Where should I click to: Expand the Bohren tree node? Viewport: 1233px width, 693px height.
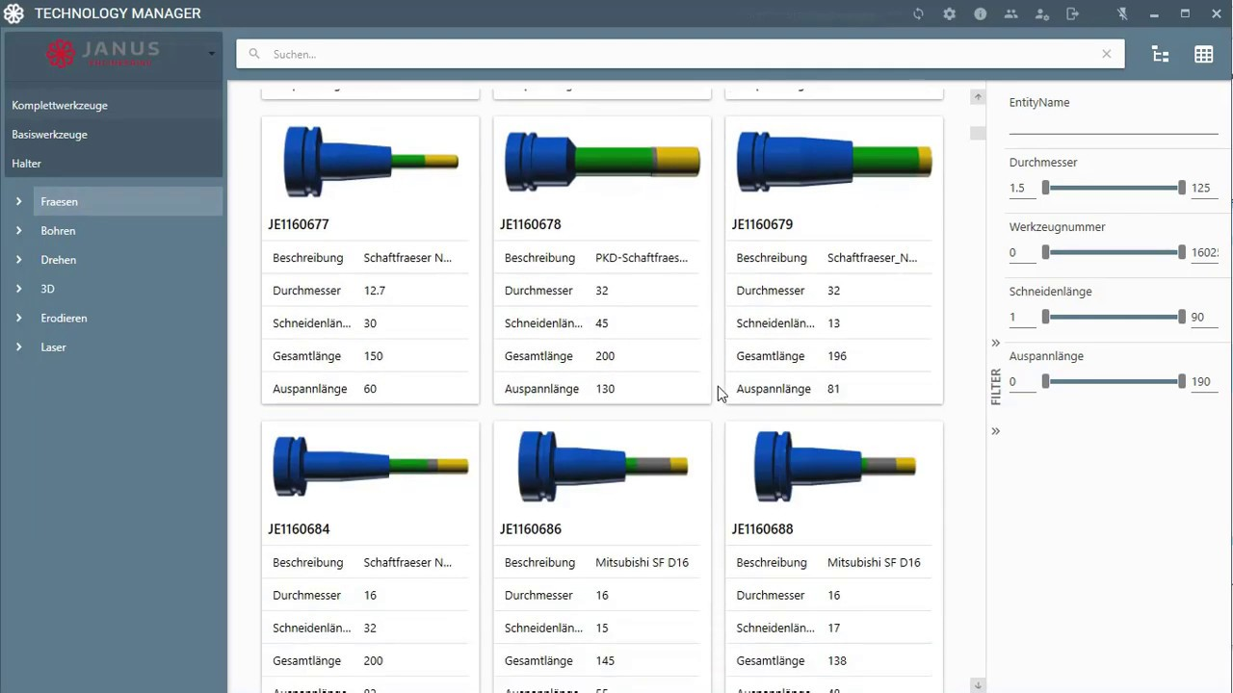click(18, 231)
